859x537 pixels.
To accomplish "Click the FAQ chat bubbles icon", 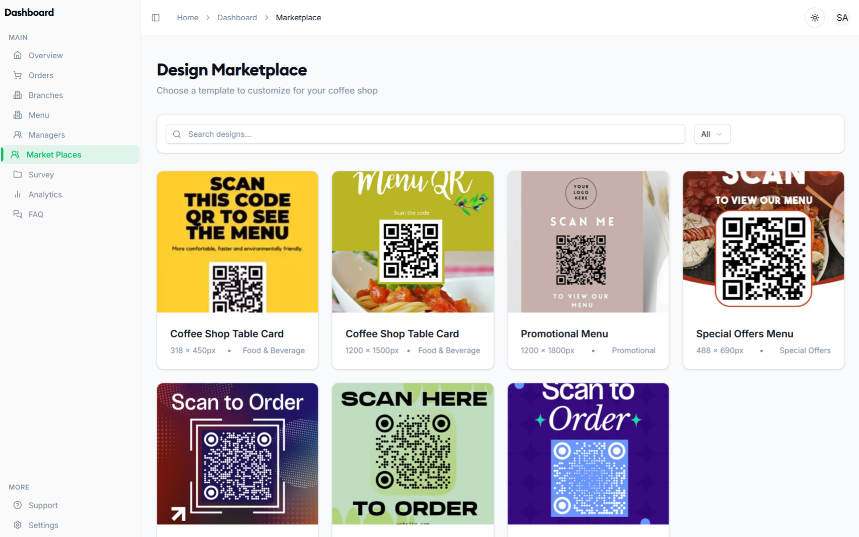I will point(18,214).
